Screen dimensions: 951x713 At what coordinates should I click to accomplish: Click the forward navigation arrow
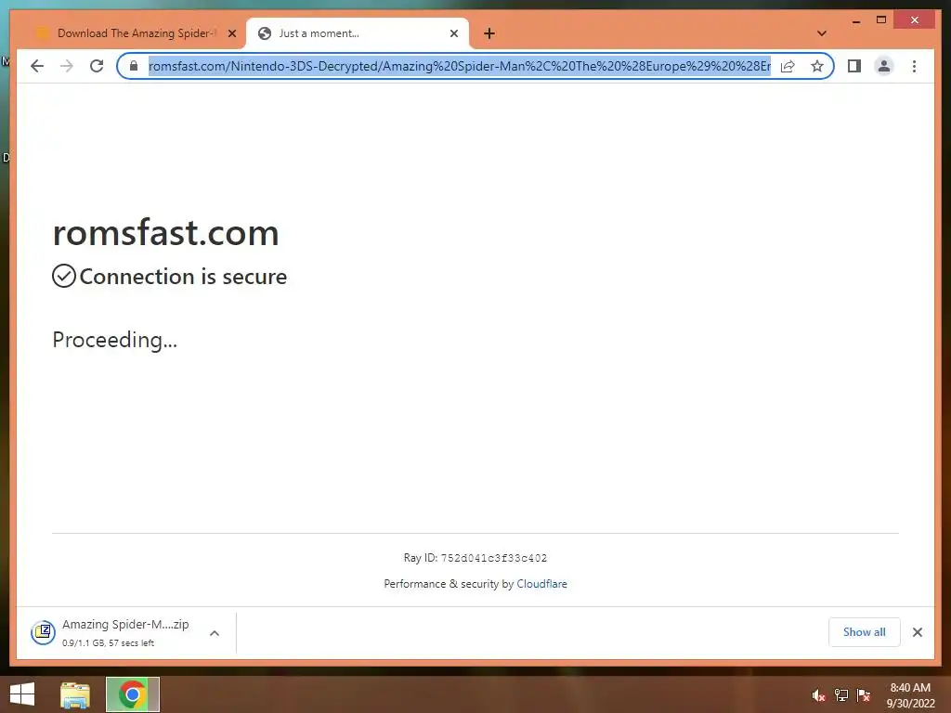(x=67, y=66)
